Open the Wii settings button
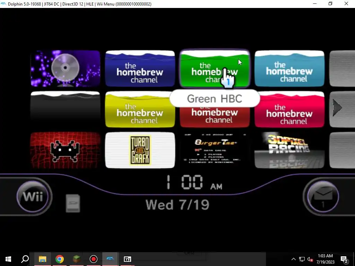This screenshot has width=355, height=266. pyautogui.click(x=33, y=197)
